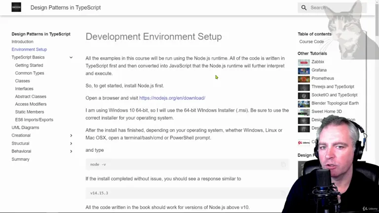Go to Getting Started page
The image size is (379, 213).
pyautogui.click(x=29, y=65)
